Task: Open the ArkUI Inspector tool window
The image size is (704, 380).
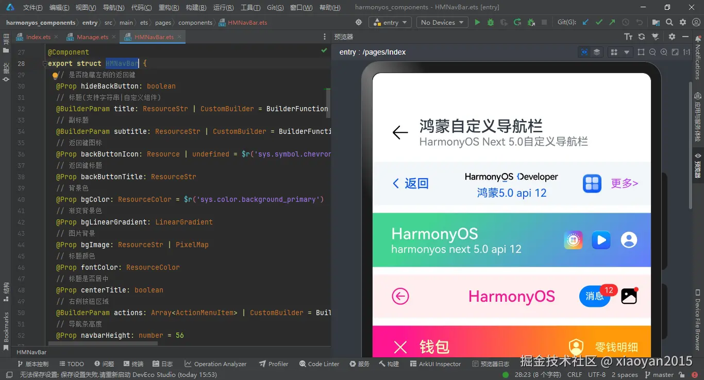Action: (435, 364)
